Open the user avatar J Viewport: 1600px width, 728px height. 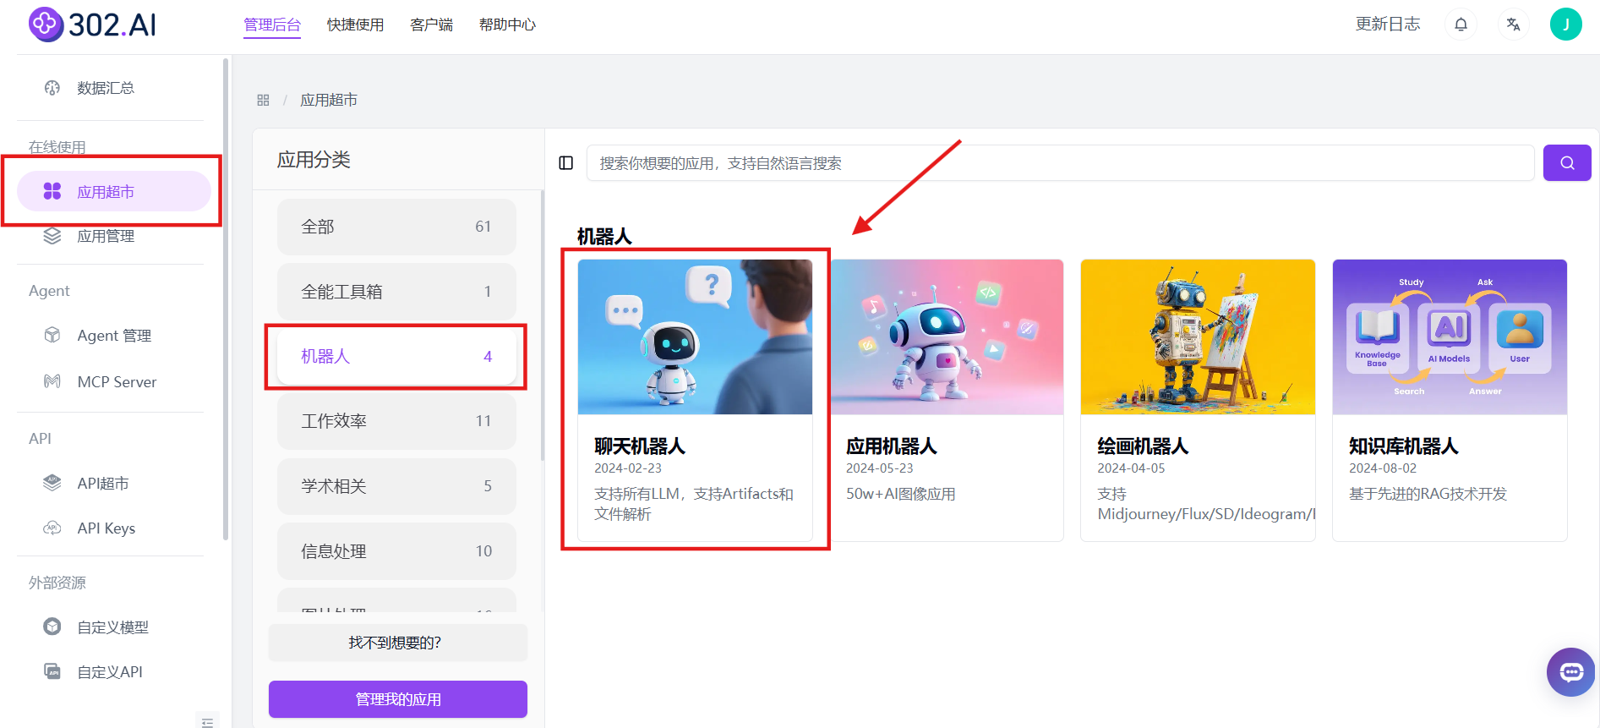point(1565,25)
